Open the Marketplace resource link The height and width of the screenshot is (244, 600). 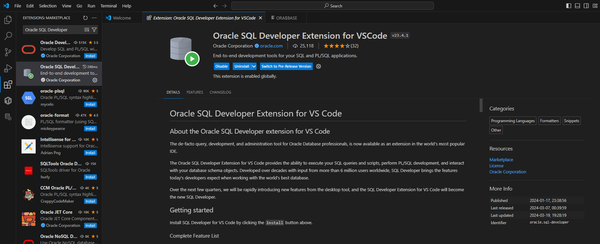click(x=501, y=160)
